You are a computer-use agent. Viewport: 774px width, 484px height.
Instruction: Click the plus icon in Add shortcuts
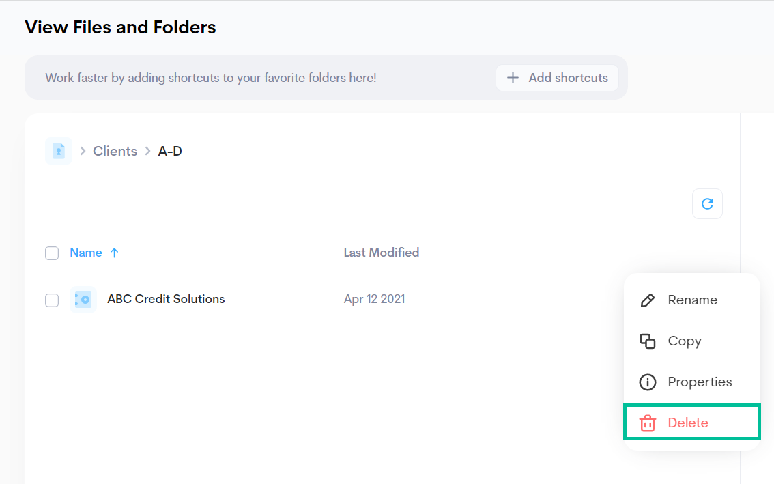pyautogui.click(x=513, y=78)
